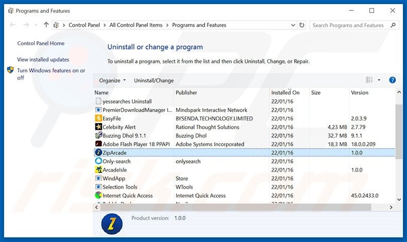Minimize the Programs and Features window
Image resolution: width=407 pixels, height=242 pixels.
point(351,11)
